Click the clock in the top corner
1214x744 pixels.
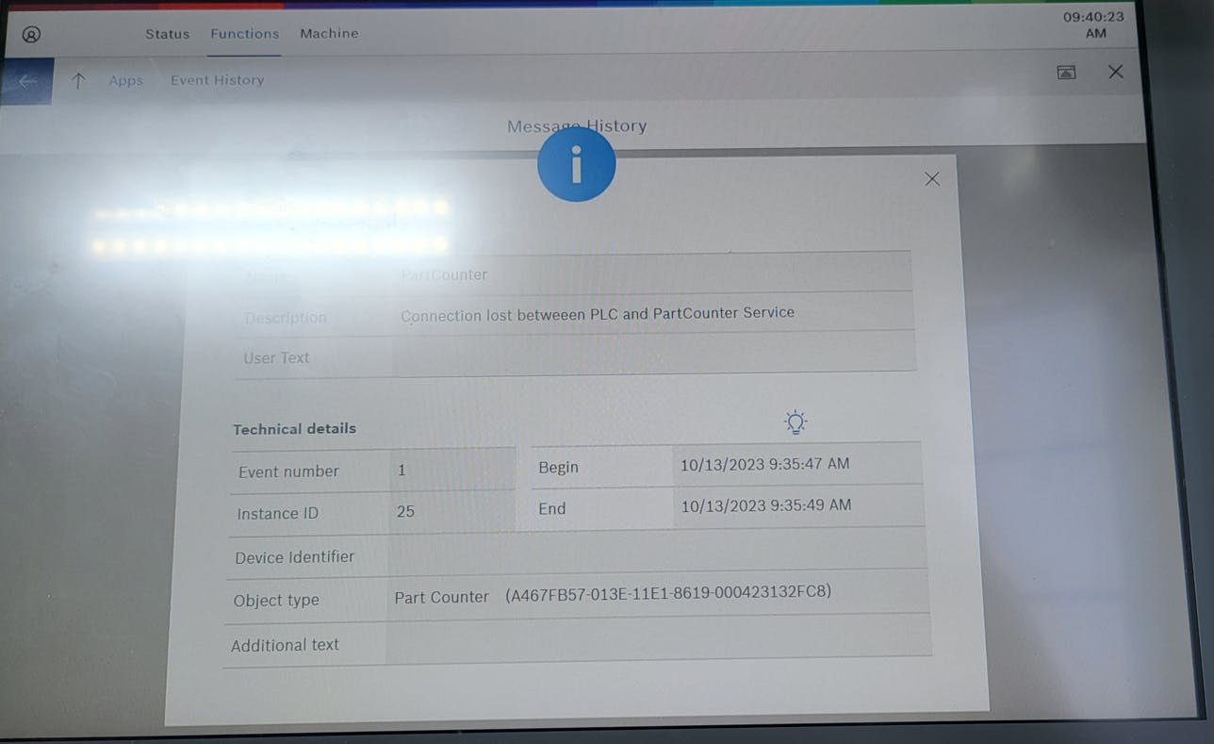point(1092,25)
